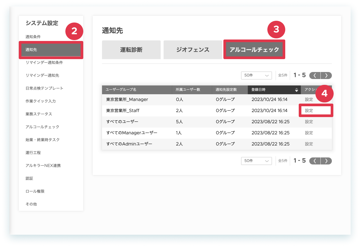The image size is (360, 247).
Task: Sort by 登録日時 column arrows
Action: (x=296, y=90)
